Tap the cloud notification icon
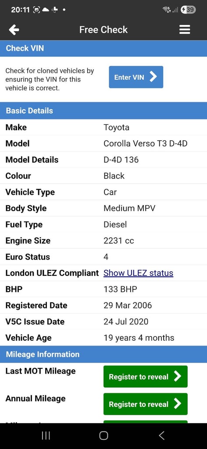The height and width of the screenshot is (449, 207). point(46,10)
